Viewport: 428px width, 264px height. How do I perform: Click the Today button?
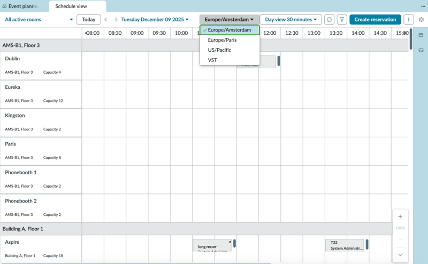click(x=89, y=20)
